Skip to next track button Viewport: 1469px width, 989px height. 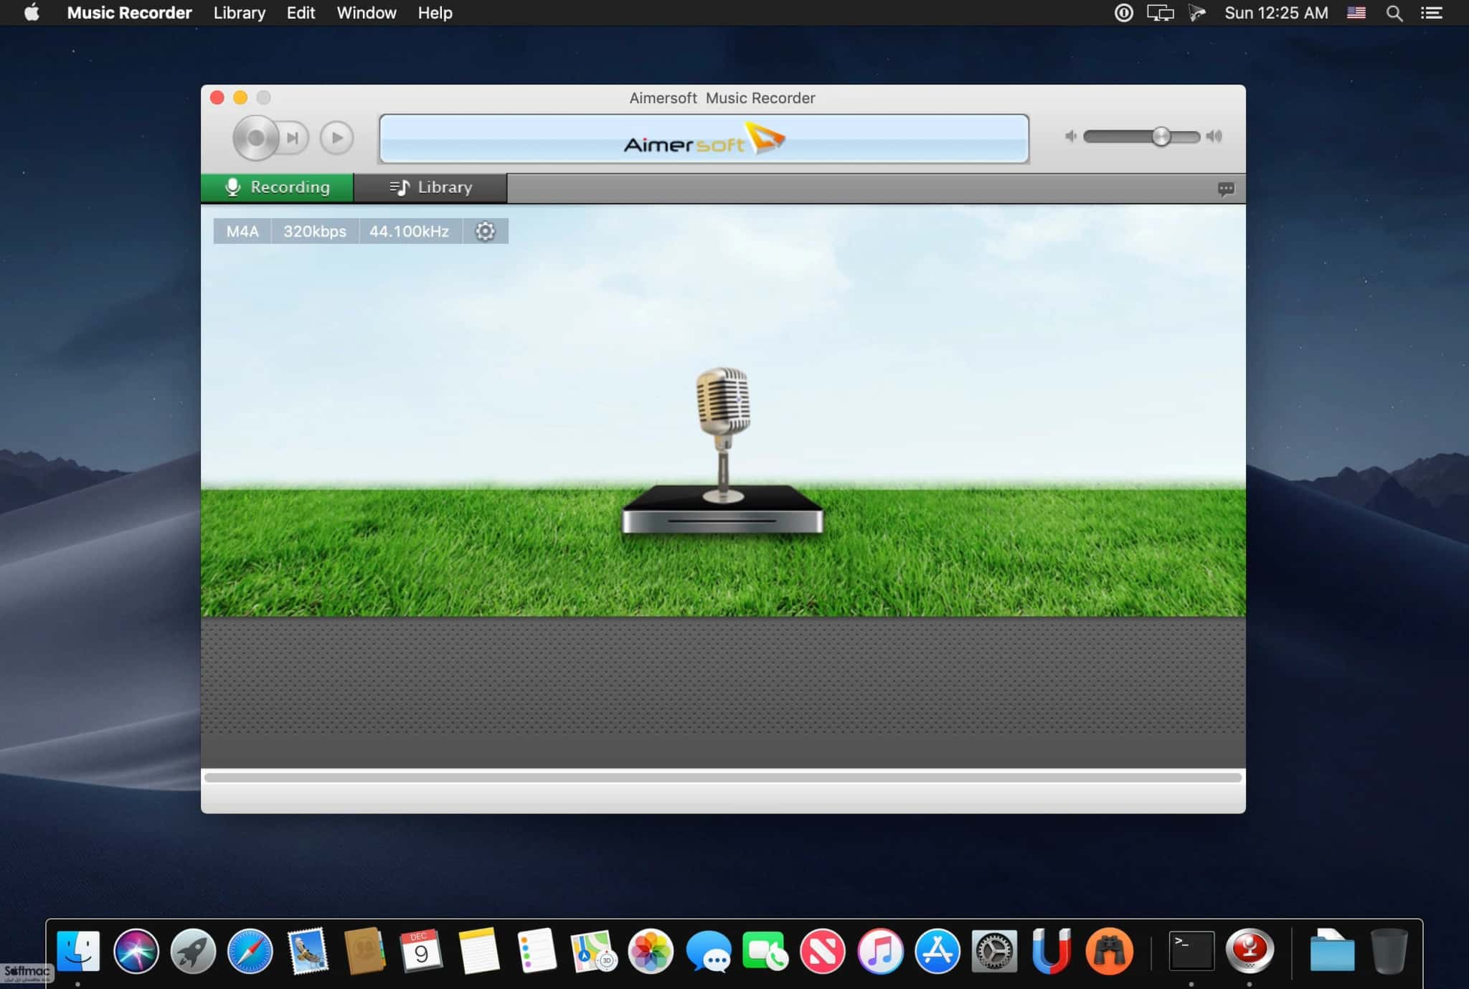click(293, 138)
